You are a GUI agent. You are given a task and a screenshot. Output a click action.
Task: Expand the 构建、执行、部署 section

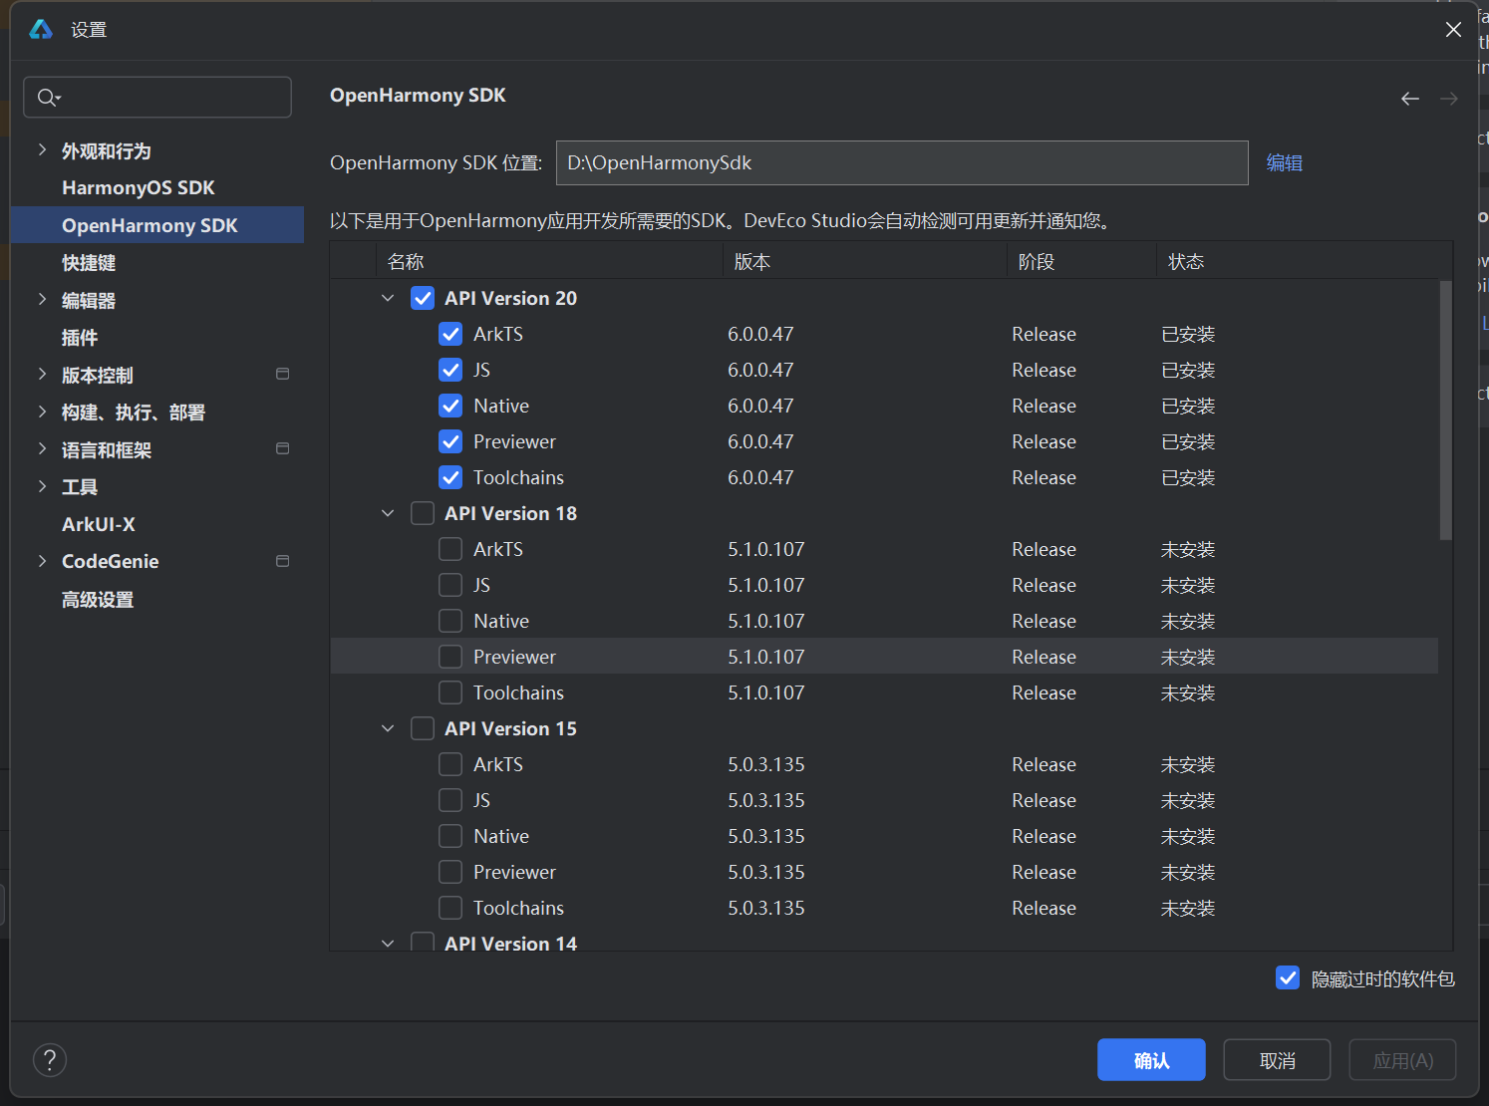[x=42, y=412]
